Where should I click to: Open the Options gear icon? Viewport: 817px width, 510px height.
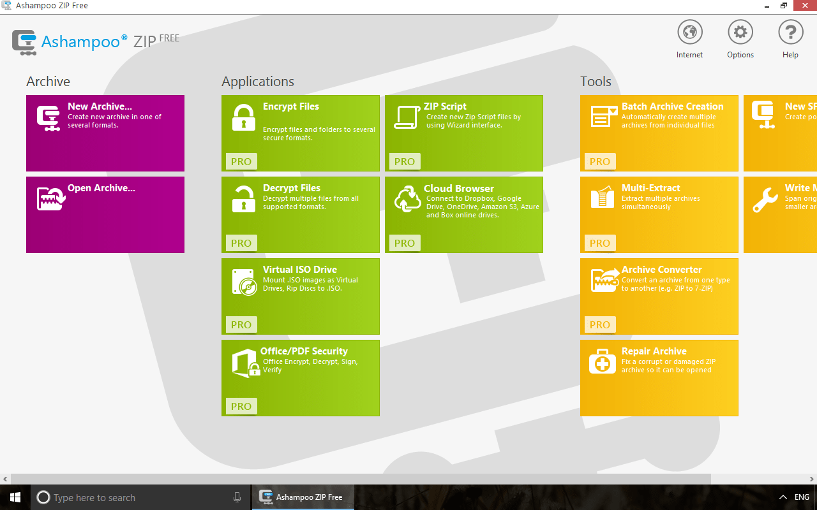[740, 32]
